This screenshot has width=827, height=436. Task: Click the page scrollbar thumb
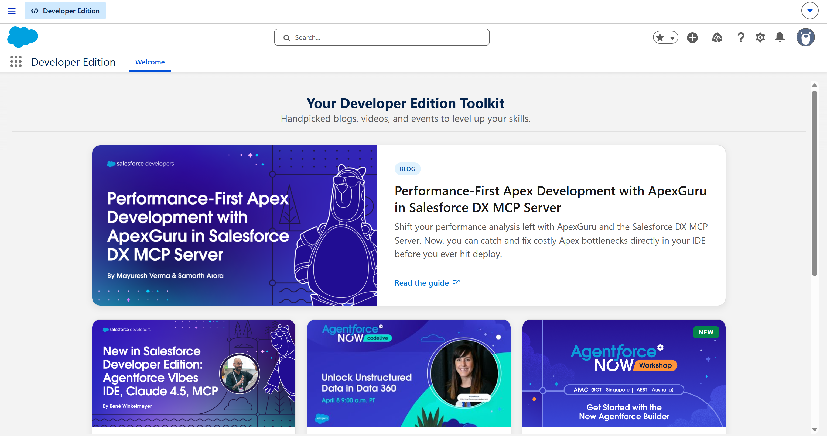click(814, 183)
